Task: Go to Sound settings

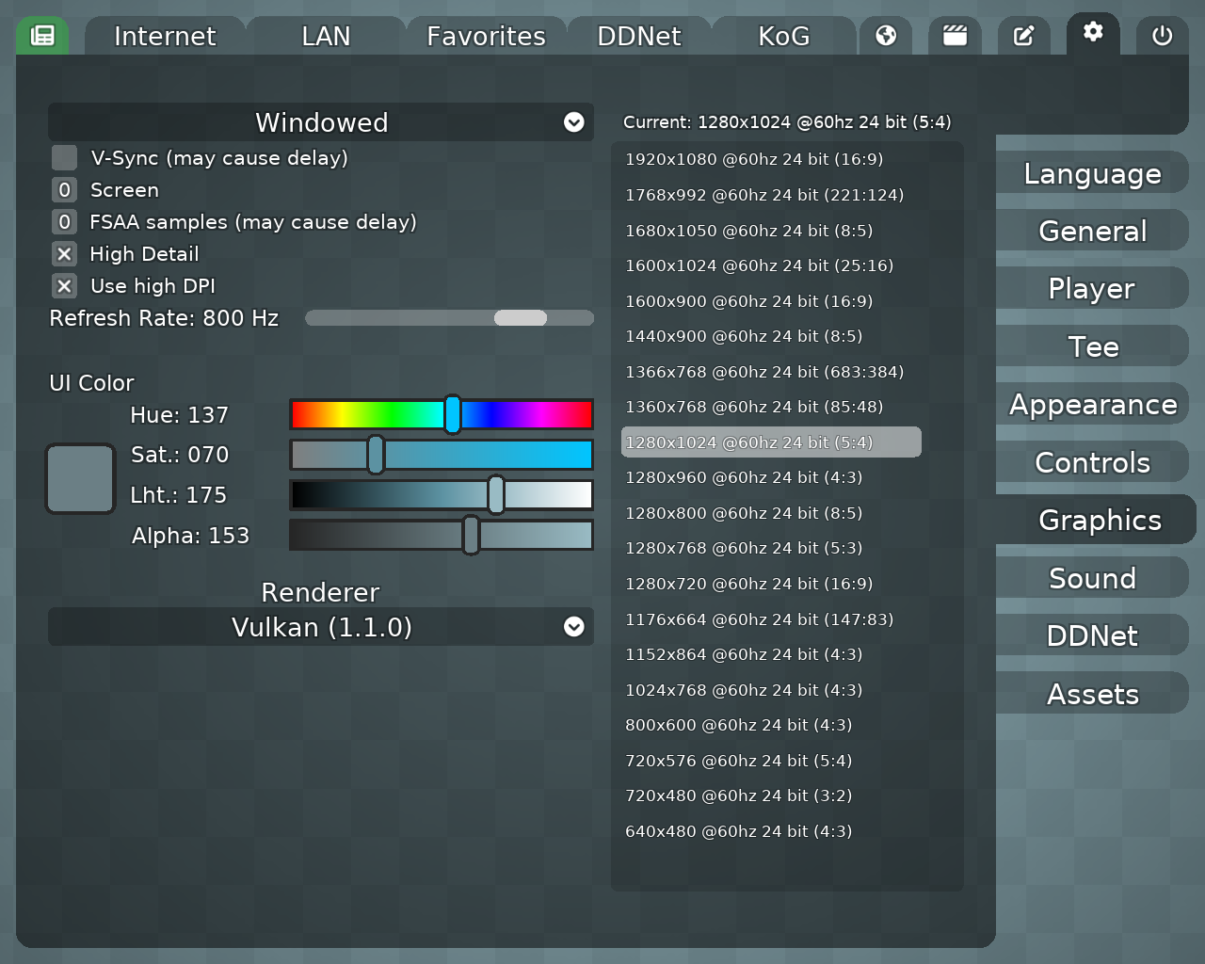Action: [x=1092, y=577]
